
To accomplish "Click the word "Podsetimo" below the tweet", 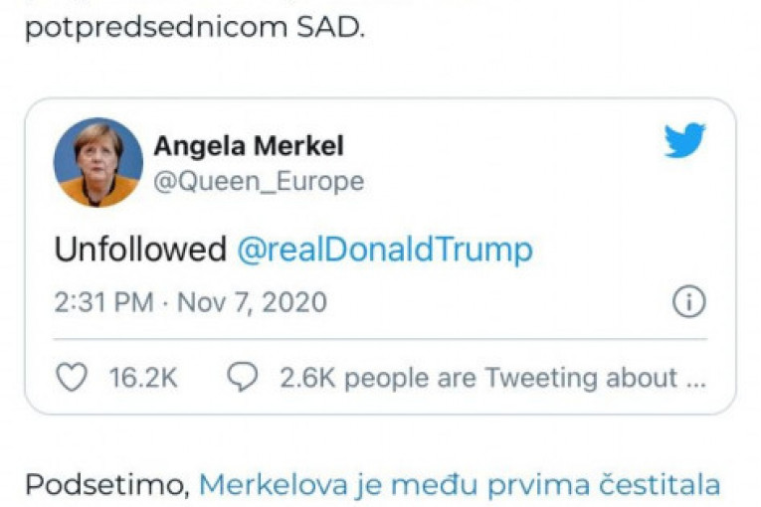I will coord(105,484).
